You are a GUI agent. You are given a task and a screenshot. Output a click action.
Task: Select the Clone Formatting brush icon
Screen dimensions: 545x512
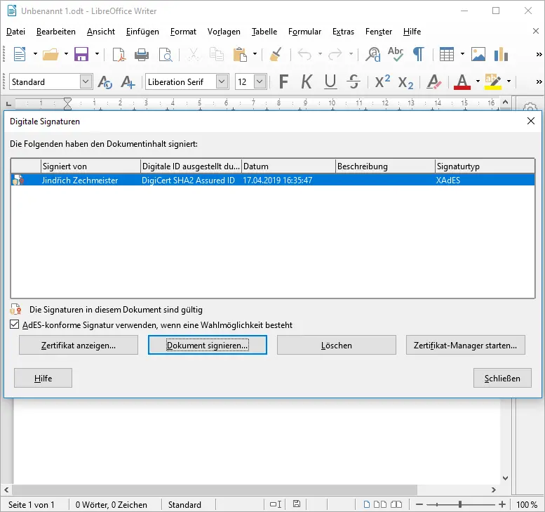[276, 54]
